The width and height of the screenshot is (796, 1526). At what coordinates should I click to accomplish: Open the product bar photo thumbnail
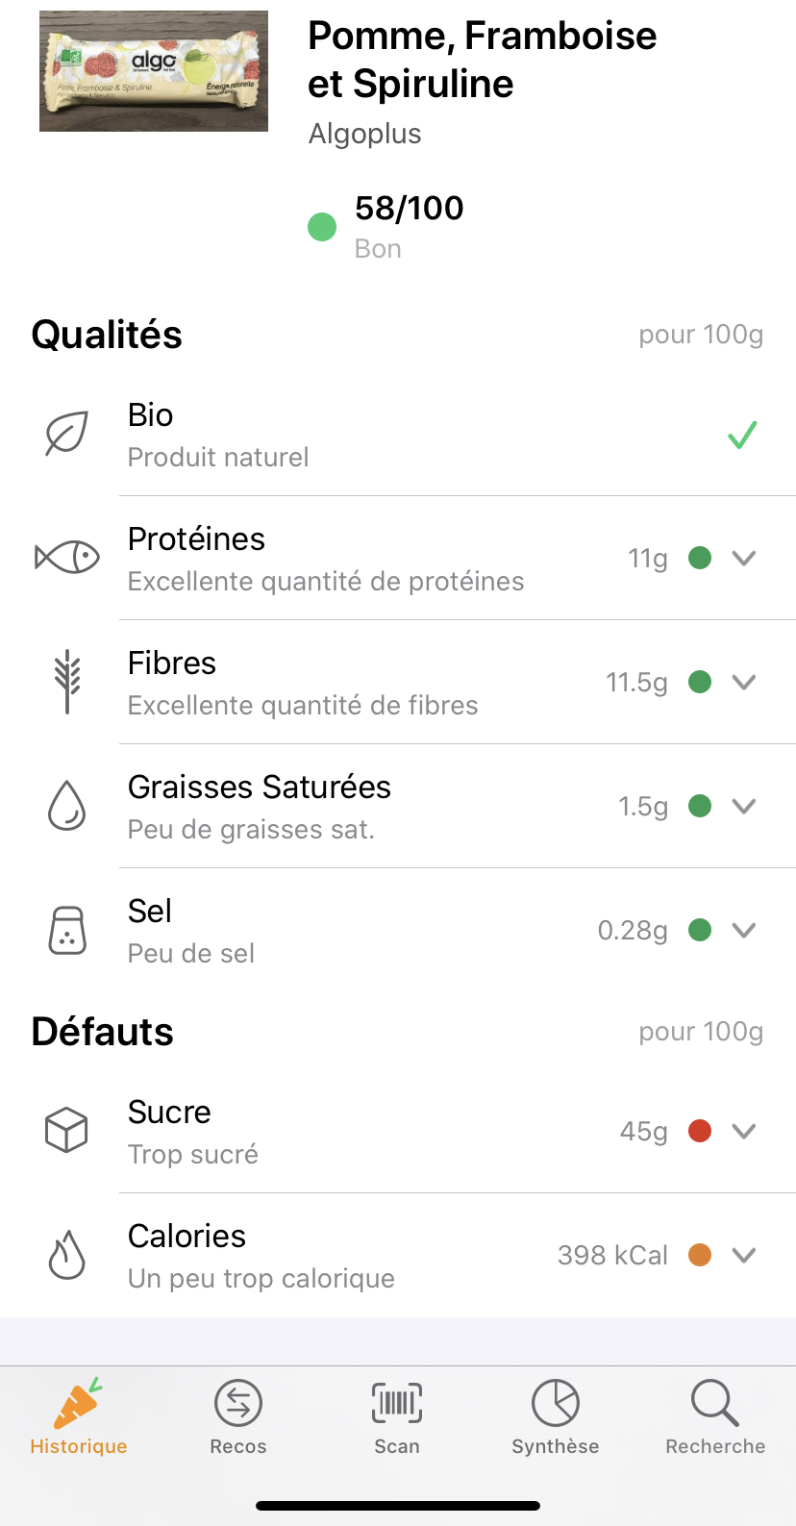pos(154,71)
